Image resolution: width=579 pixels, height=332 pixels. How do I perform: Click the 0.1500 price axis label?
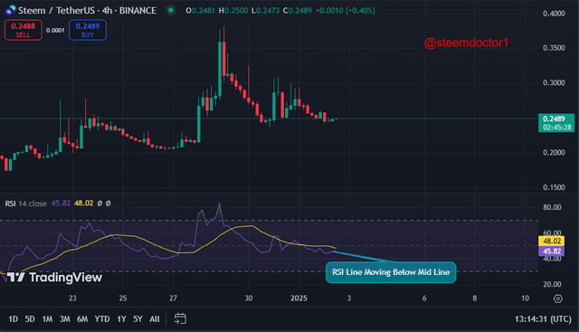(554, 187)
